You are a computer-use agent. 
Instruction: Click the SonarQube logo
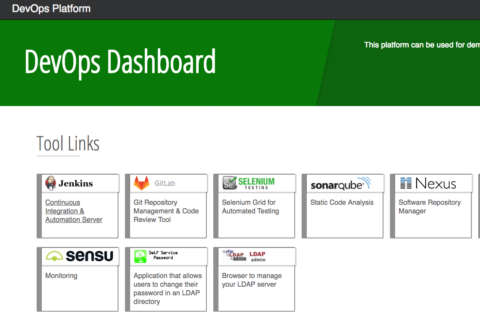point(341,183)
